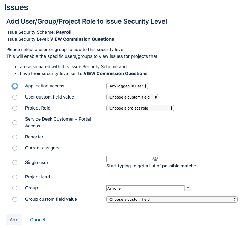242x228 pixels.
Task: Select the User custom field value option
Action: tap(14, 97)
